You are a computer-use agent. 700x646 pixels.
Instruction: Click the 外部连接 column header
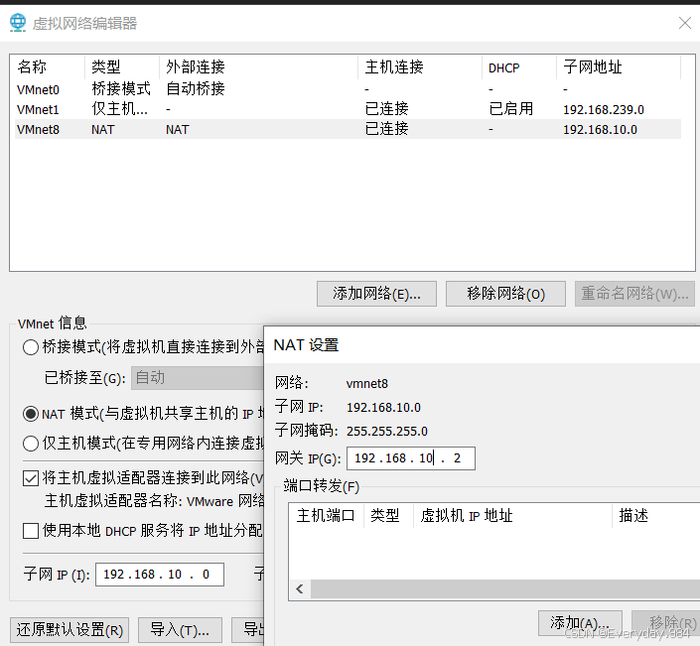pyautogui.click(x=258, y=67)
